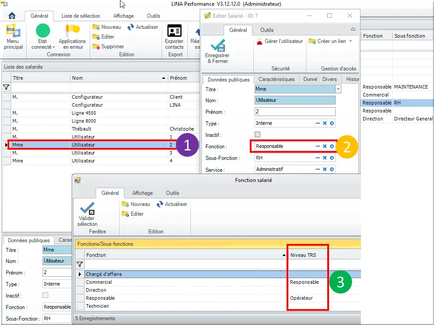Clear the Fonction field with its X icon
Image resolution: width=434 pixels, height=325 pixels.
[x=325, y=146]
